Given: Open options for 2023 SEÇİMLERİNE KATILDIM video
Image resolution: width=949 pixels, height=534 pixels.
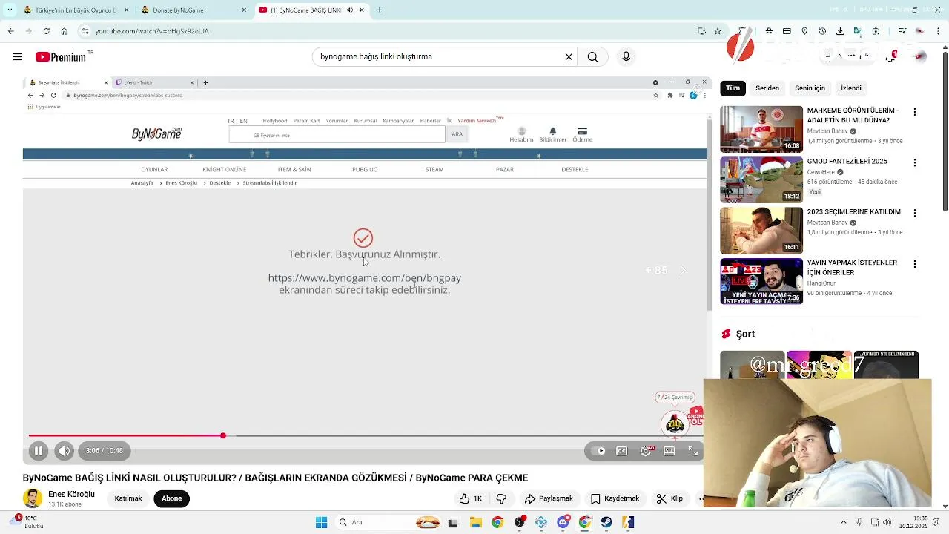Looking at the screenshot, I should pos(914,213).
